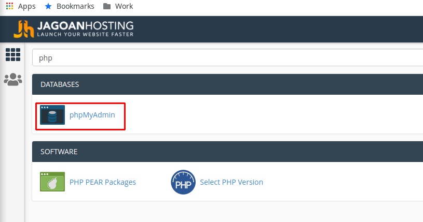
Task: Click the orange JH logo mark
Action: tap(24, 29)
